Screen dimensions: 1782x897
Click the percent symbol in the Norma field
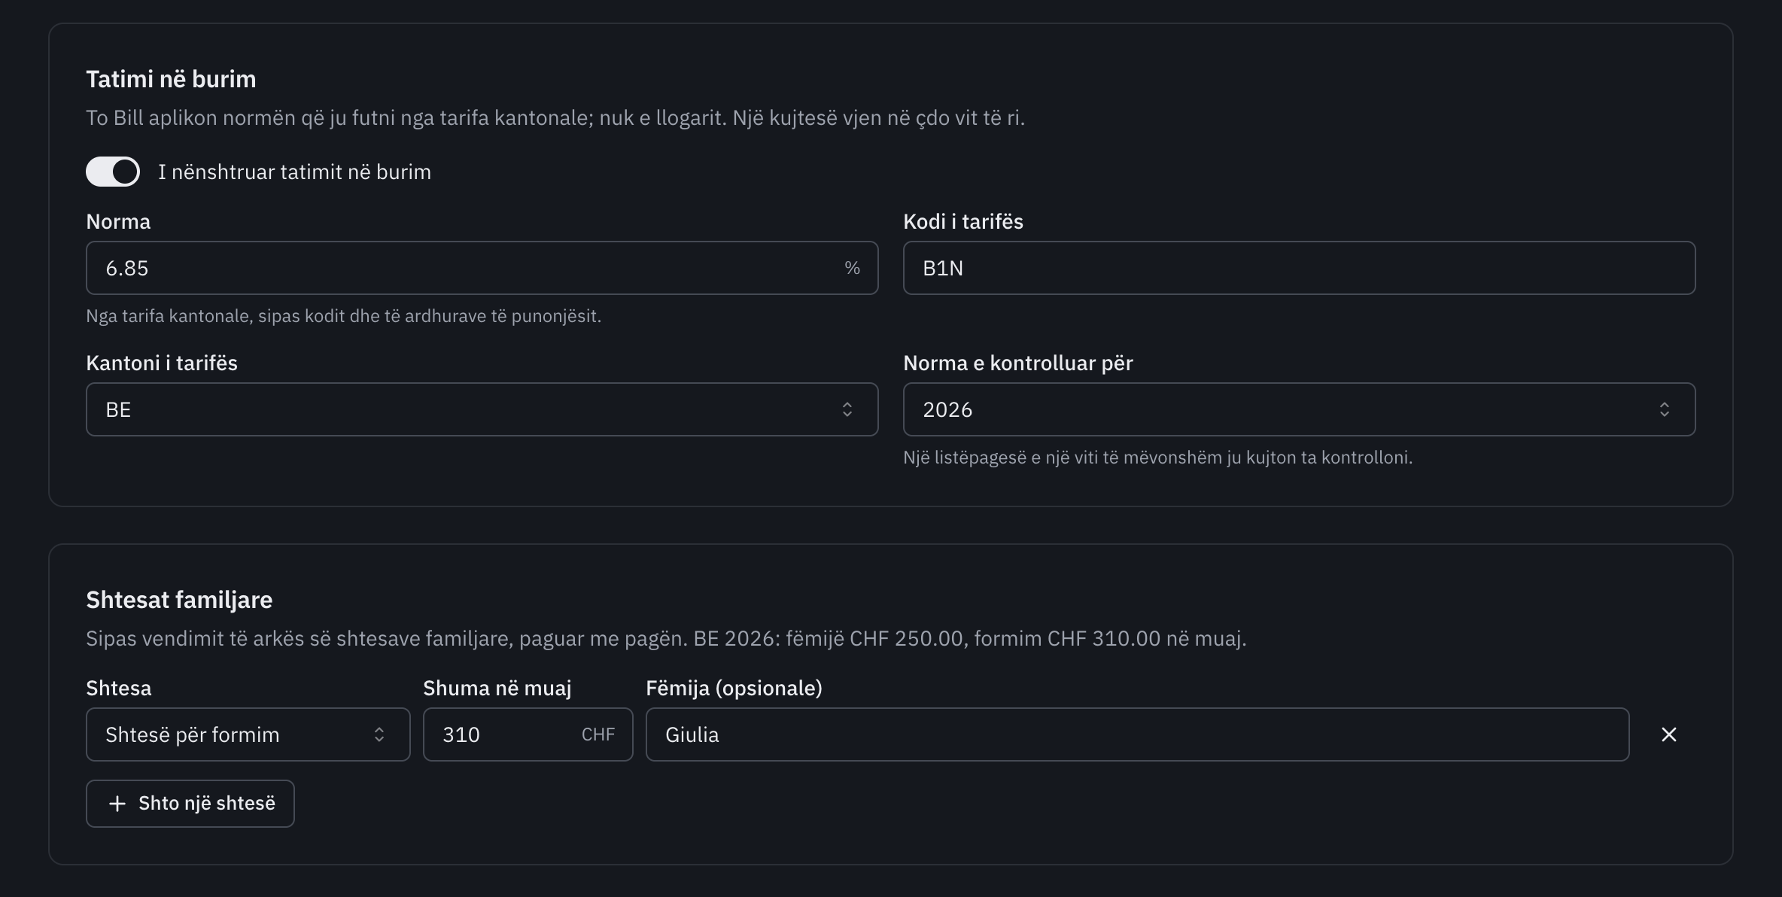tap(852, 268)
